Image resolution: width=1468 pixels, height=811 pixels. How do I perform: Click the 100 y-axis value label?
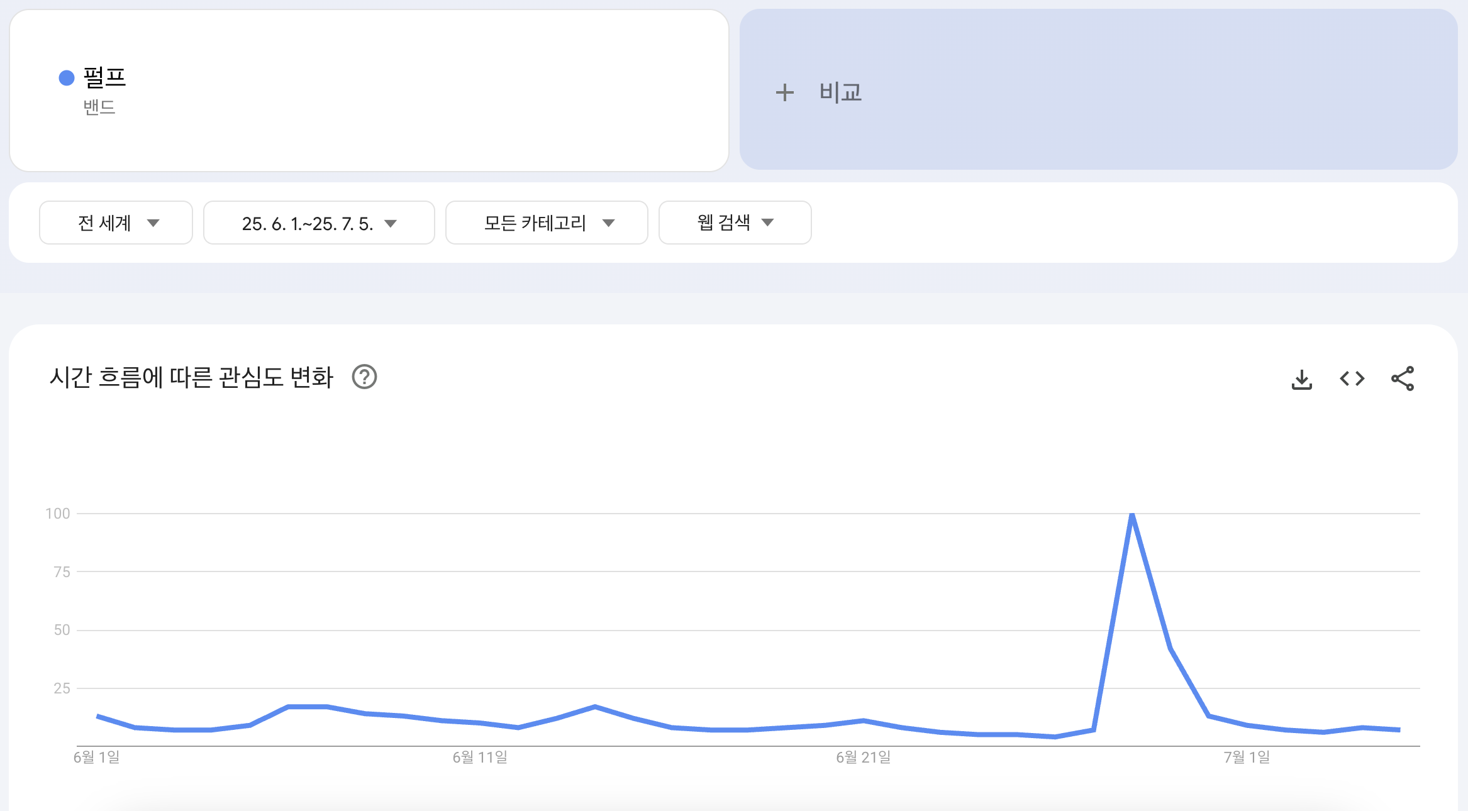click(58, 514)
